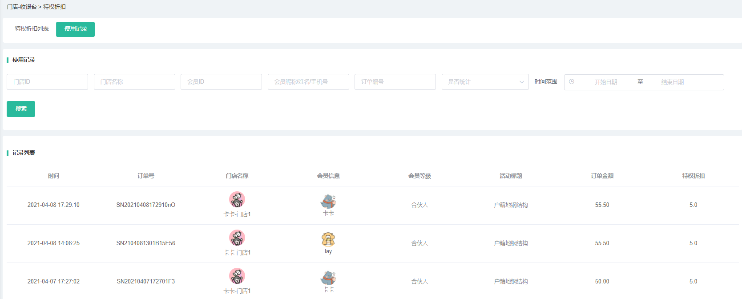742x299 pixels.
Task: Click the 订单金额 column header
Action: (x=602, y=176)
